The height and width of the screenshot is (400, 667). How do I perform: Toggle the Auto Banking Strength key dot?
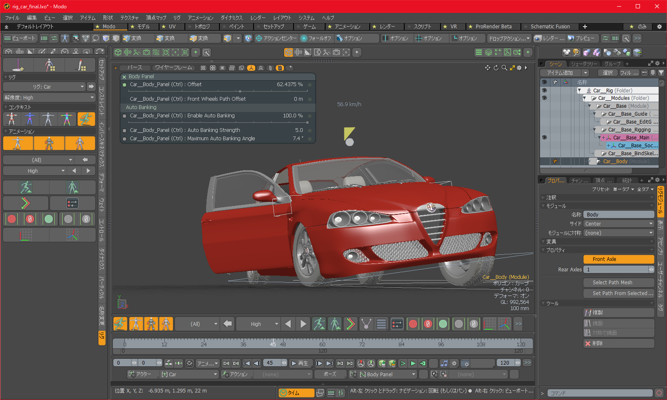(124, 130)
